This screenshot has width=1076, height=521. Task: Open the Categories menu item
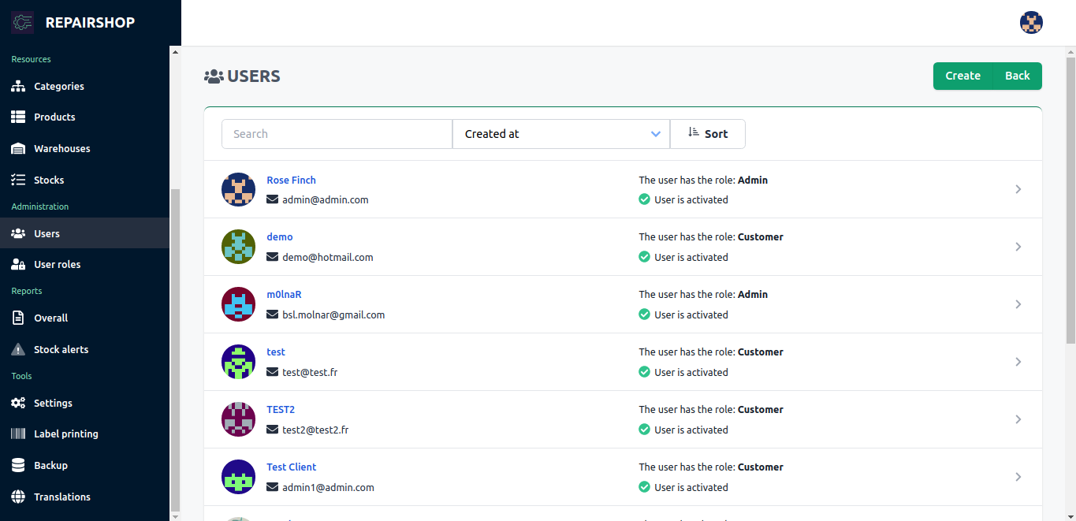pos(58,87)
